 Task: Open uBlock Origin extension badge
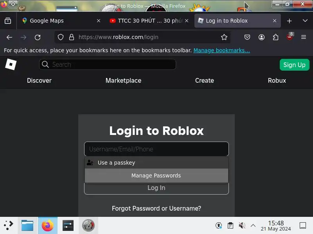[290, 37]
